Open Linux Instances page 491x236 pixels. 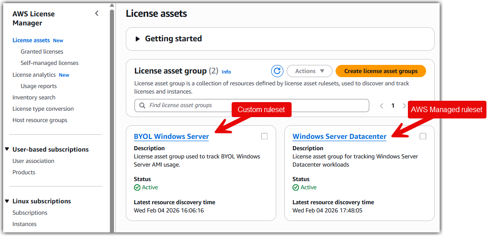25,224
